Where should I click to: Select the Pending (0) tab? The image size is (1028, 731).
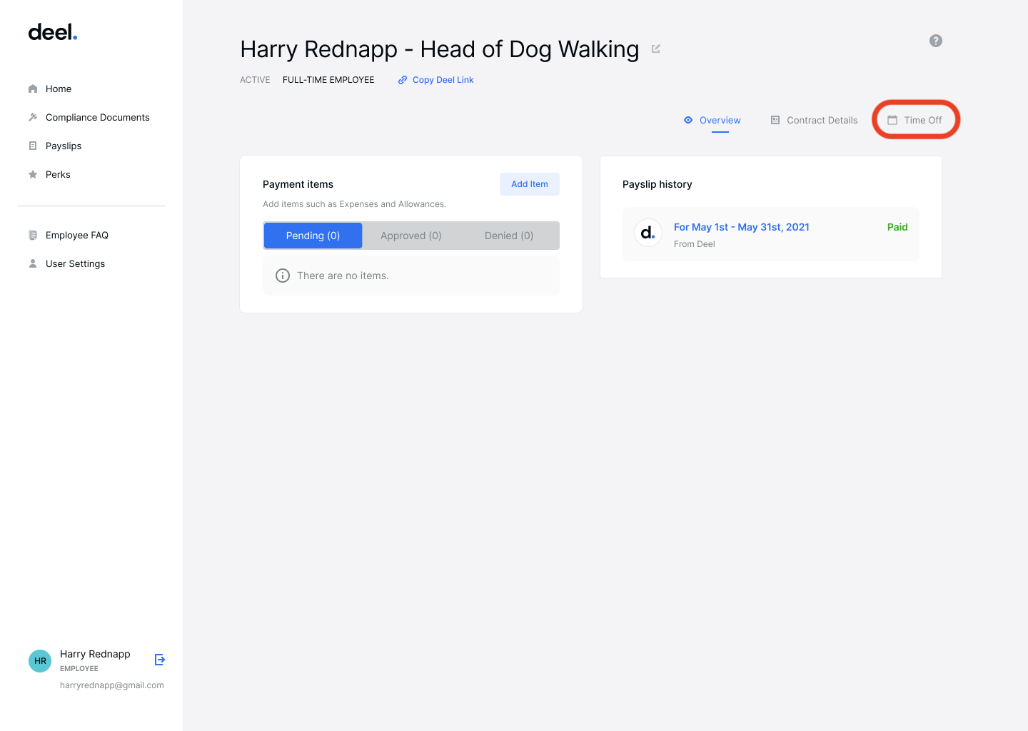[313, 236]
